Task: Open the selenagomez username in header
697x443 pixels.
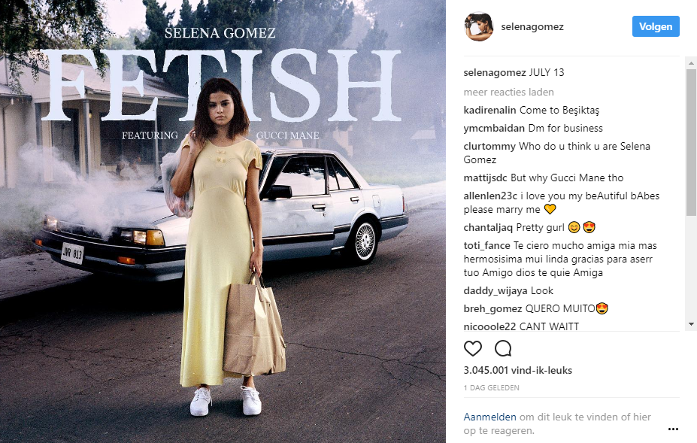Action: point(532,27)
